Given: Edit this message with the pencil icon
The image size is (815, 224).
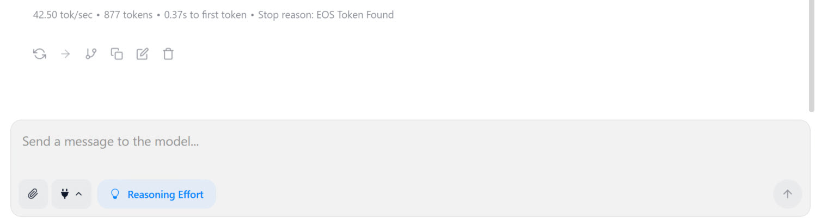Looking at the screenshot, I should 142,54.
